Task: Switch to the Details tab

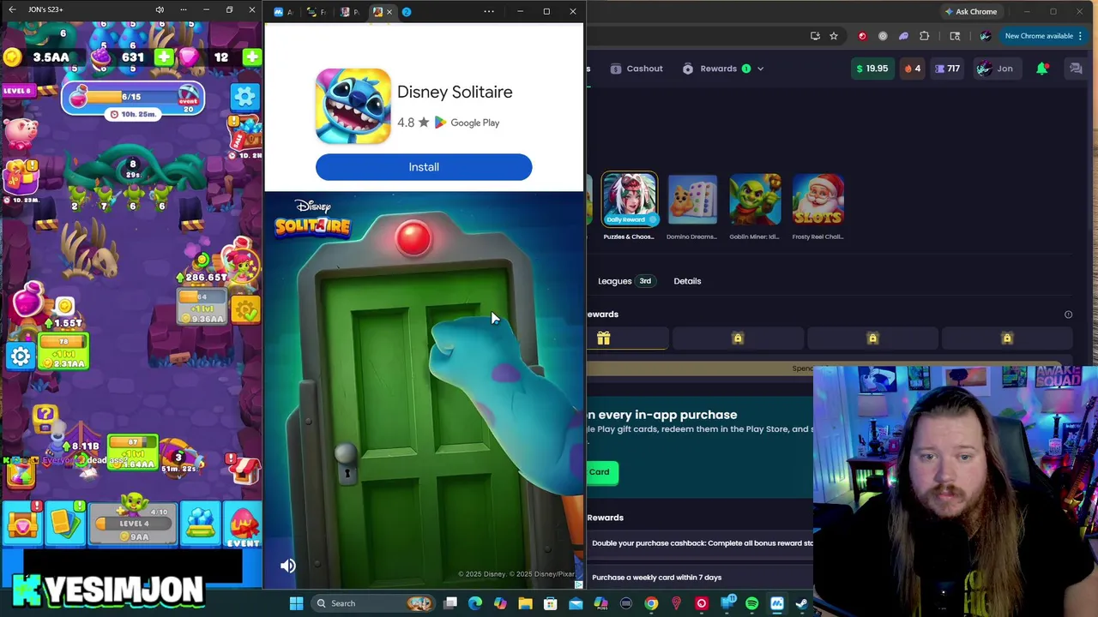Action: [x=687, y=281]
